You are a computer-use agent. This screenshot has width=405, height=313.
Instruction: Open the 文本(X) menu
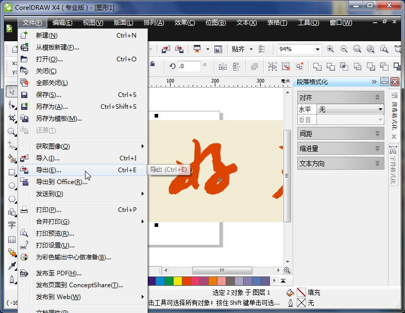[x=246, y=23]
